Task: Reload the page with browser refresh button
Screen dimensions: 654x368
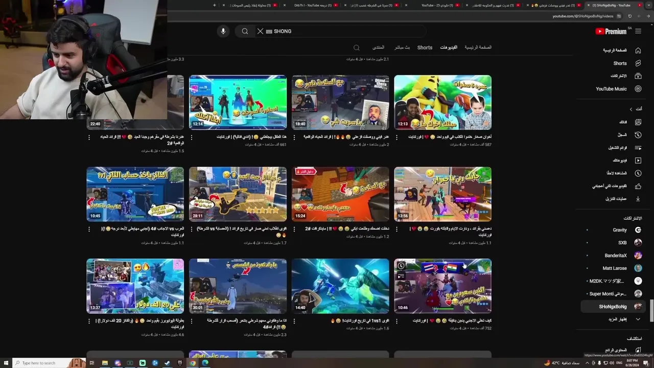Action: pyautogui.click(x=630, y=16)
